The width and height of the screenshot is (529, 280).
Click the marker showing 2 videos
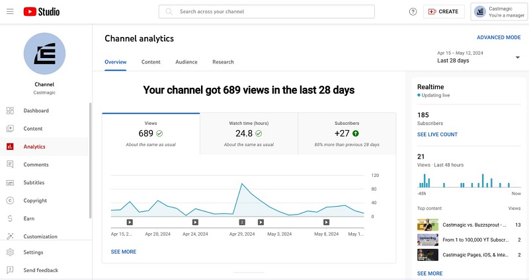point(242,222)
